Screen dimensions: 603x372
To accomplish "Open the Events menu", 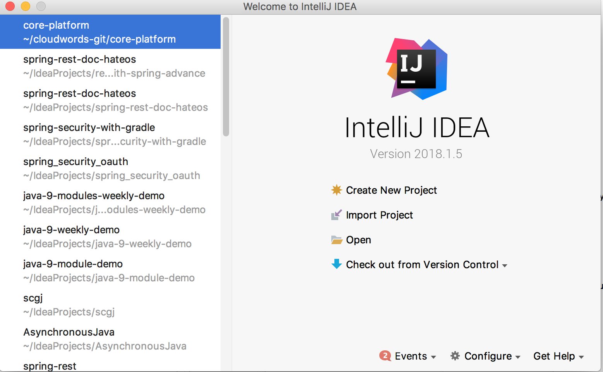I will pos(411,356).
